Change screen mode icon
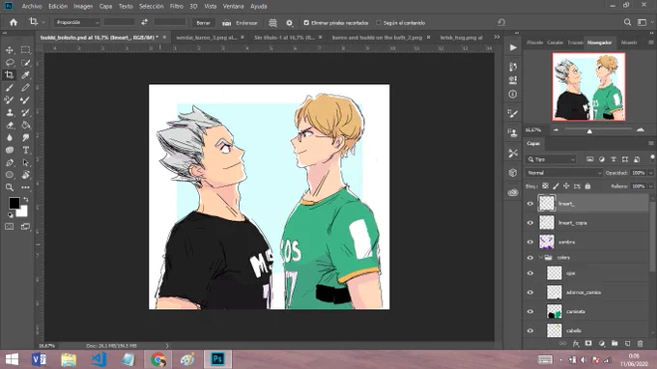 click(25, 227)
